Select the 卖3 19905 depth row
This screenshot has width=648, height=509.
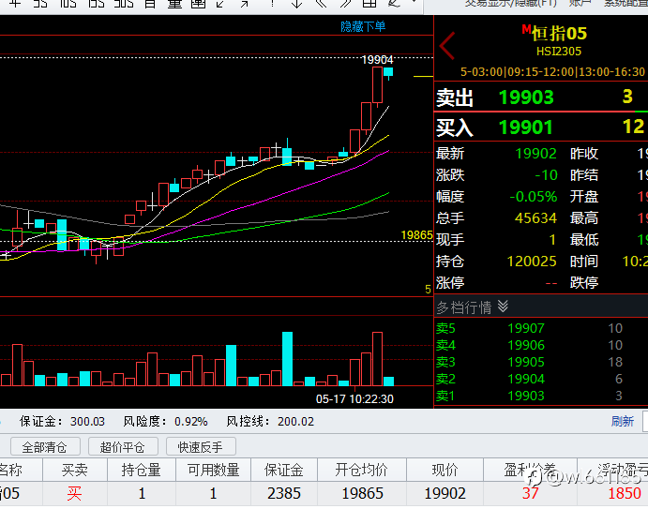coord(541,363)
